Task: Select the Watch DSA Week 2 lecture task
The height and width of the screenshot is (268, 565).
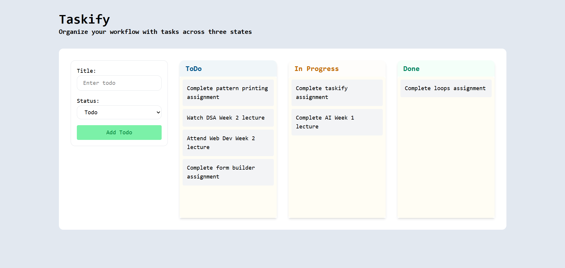Action: pyautogui.click(x=228, y=118)
